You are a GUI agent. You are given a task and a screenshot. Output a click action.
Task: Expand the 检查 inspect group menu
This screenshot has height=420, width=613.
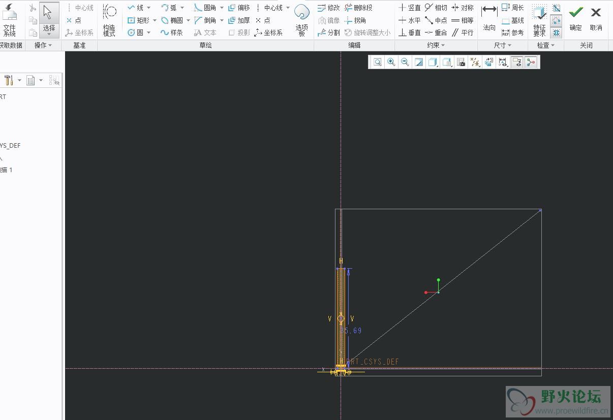(546, 45)
